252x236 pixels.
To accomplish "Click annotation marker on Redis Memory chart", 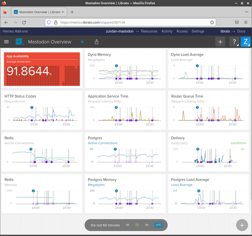I will [x=33, y=191].
